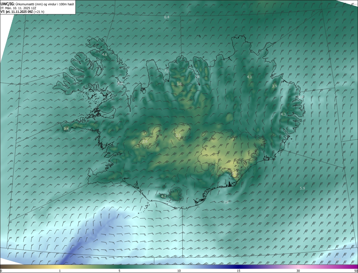The height and width of the screenshot is (273, 358).
Task: Click the initial time "IT: Mán. 10. 11. 2025 12Z"
Action: point(18,8)
